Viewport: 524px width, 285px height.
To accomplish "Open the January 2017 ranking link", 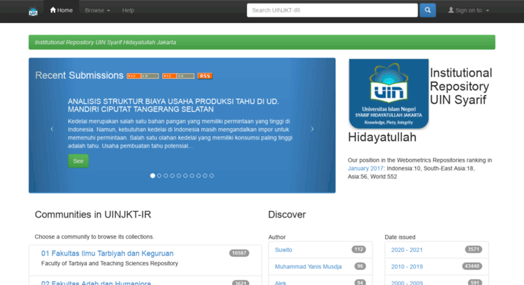I will [366, 168].
